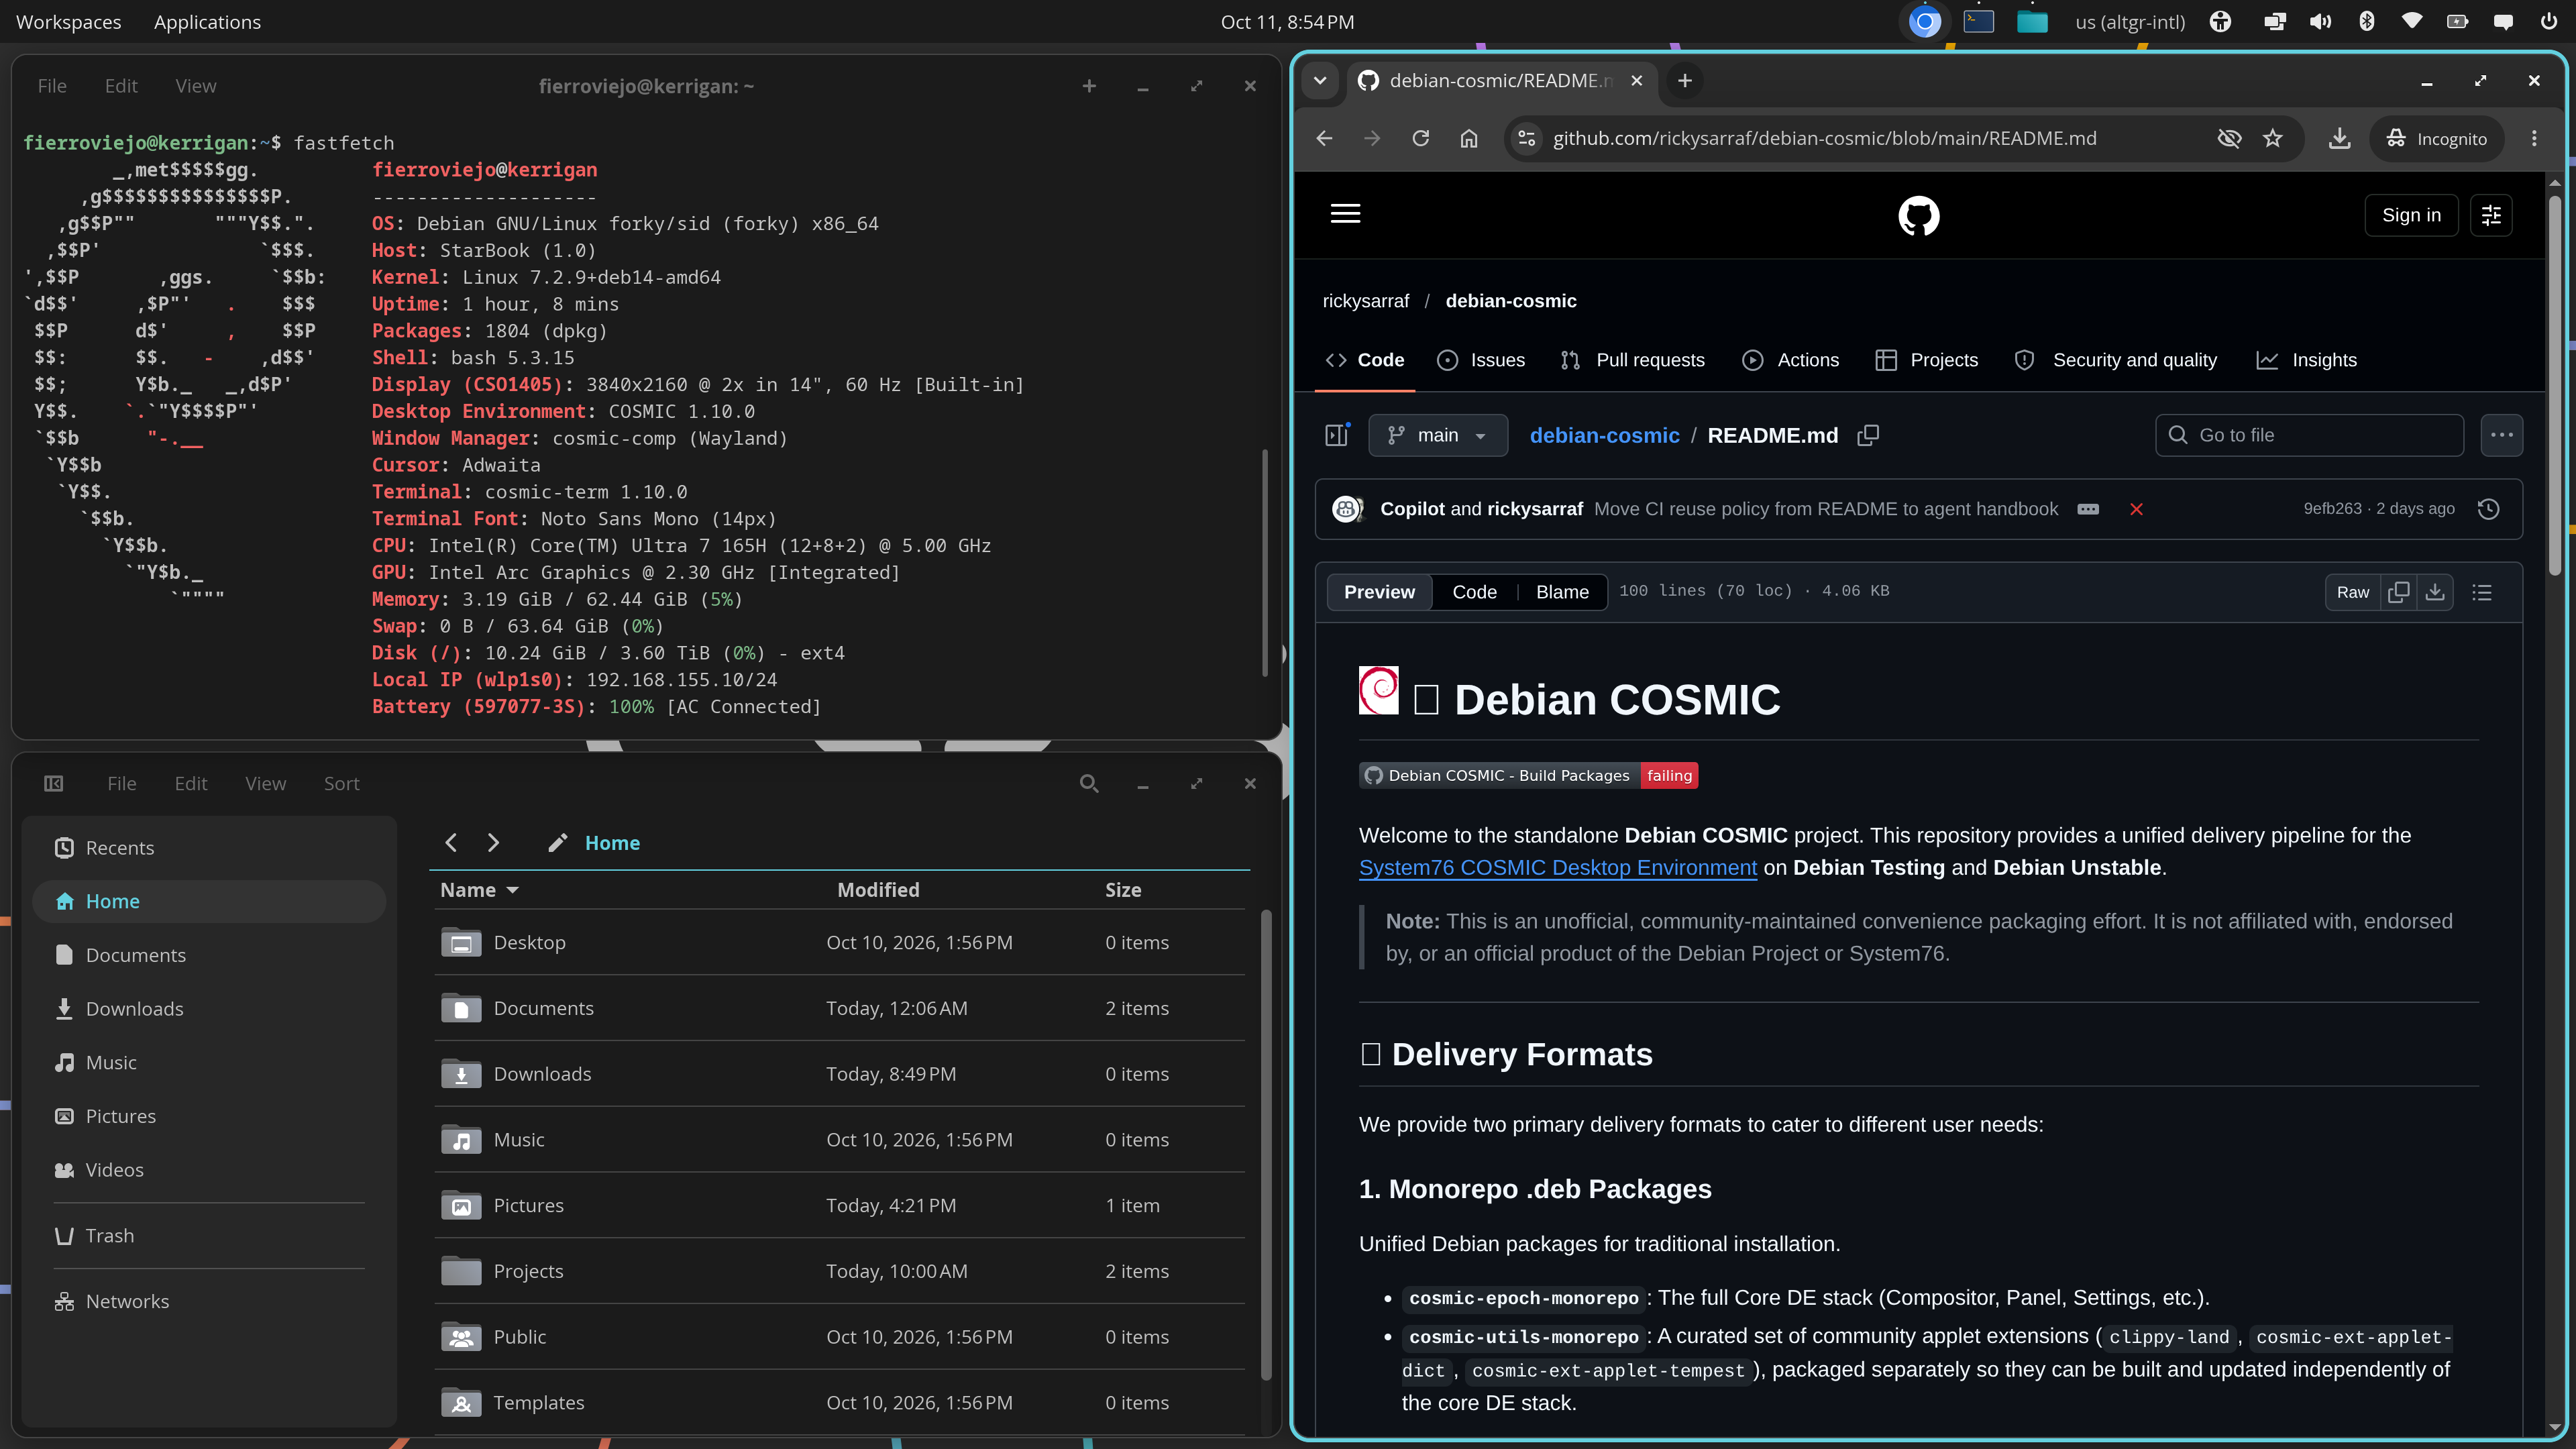2576x1449 pixels.
Task: Open new terminal tab plus icon
Action: point(1089,86)
